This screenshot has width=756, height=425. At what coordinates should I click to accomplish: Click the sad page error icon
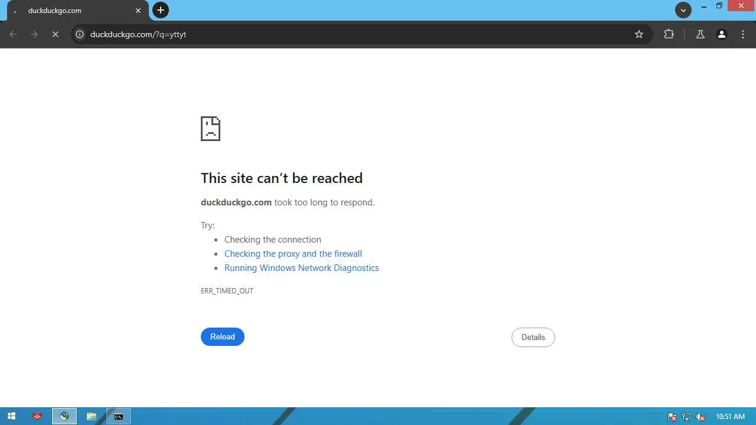coord(210,129)
